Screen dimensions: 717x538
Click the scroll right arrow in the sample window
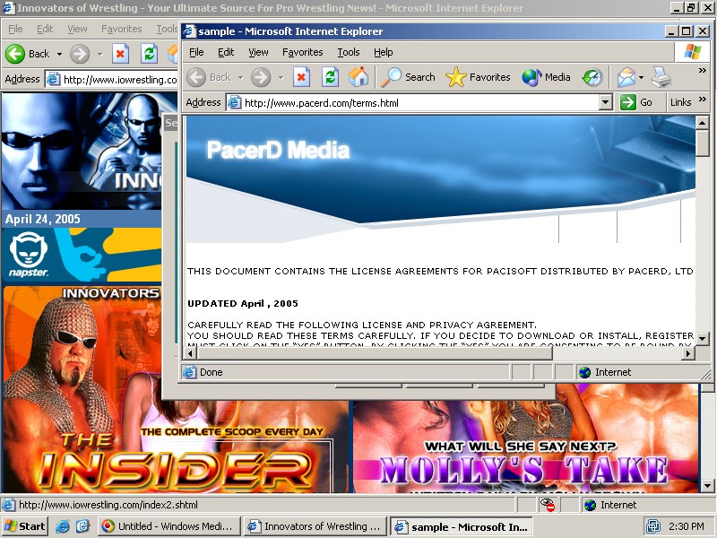click(688, 353)
